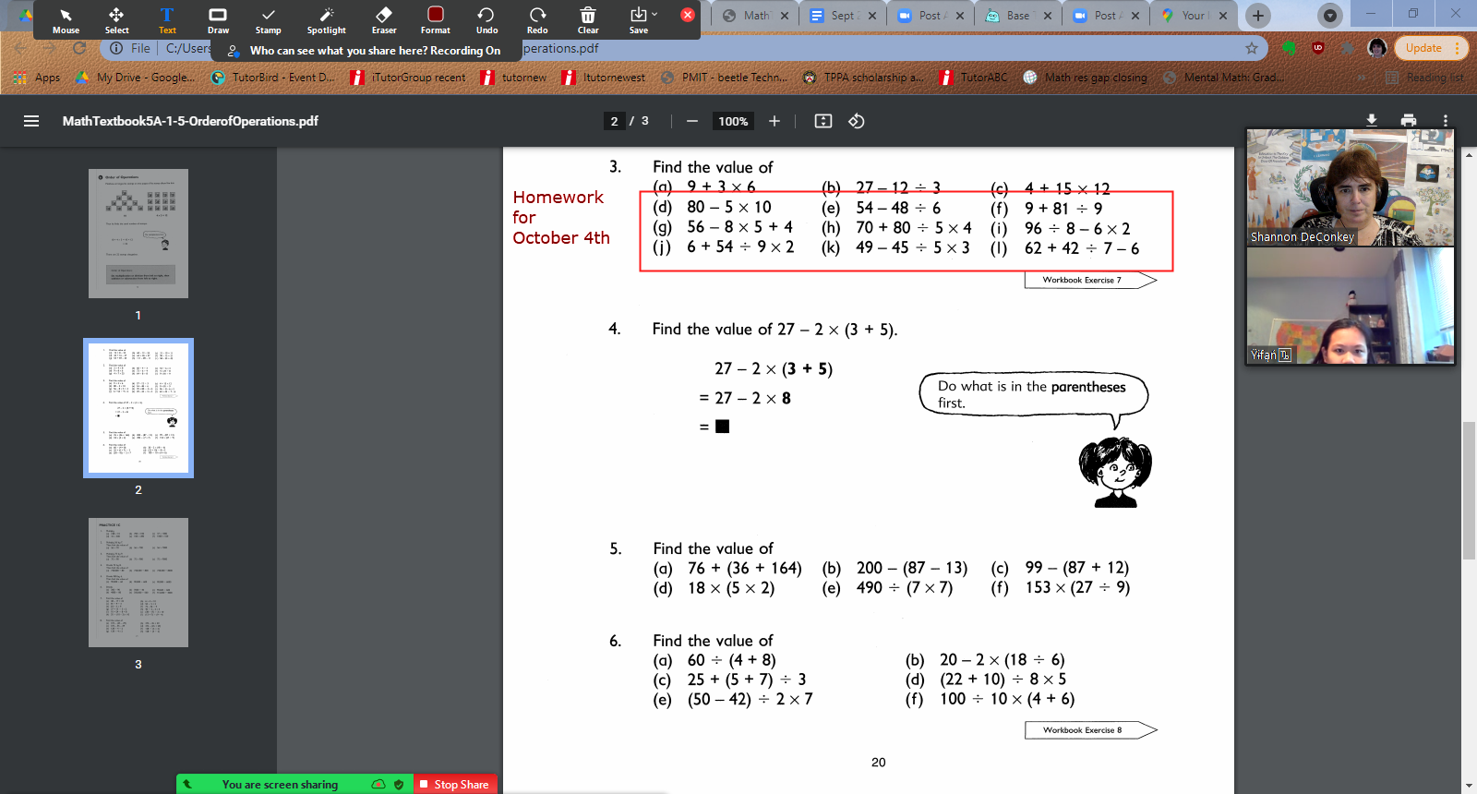The width and height of the screenshot is (1477, 794).
Task: Select the Eraser tool
Action: tap(384, 20)
